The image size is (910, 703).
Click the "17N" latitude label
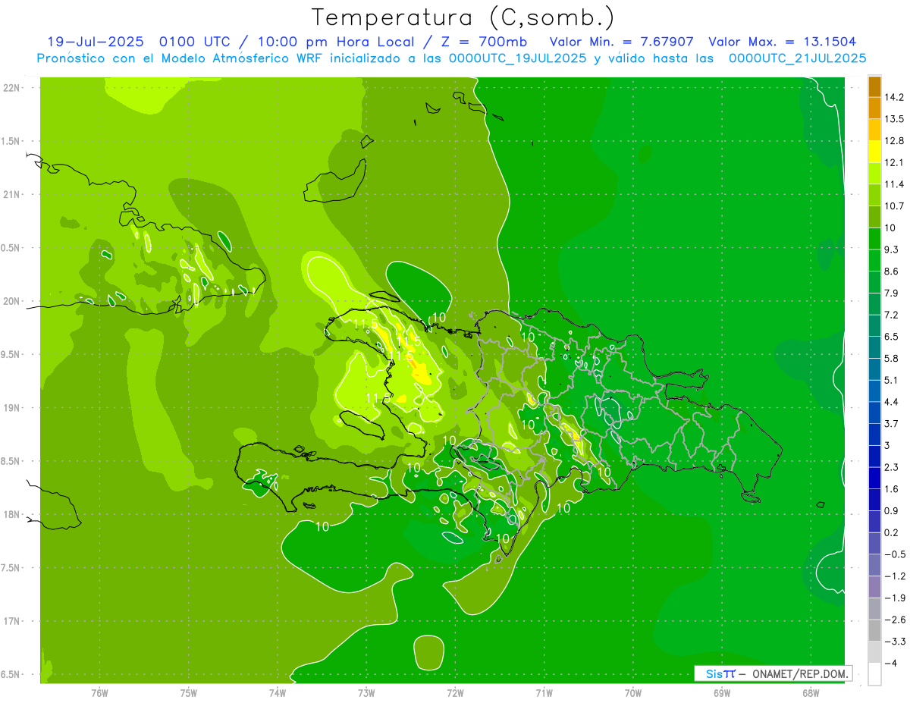pyautogui.click(x=11, y=621)
